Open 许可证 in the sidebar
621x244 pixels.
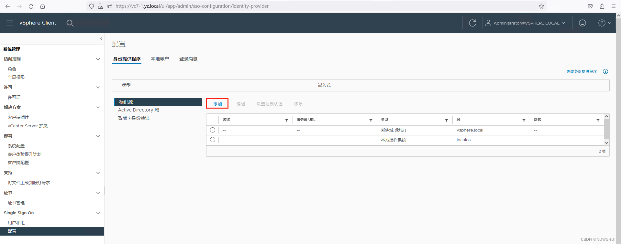tap(14, 97)
